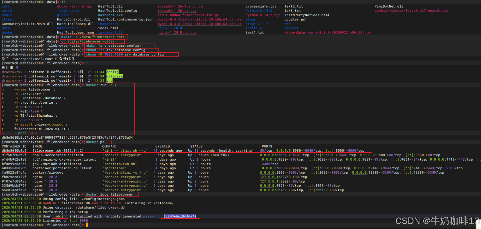Click container ID db8e8680b0c5
The height and width of the screenshot is (229, 481).
(x=14, y=151)
